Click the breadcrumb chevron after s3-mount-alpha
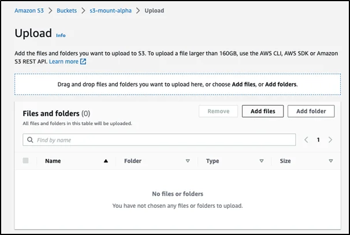Image resolution: width=350 pixels, height=235 pixels. (139, 10)
